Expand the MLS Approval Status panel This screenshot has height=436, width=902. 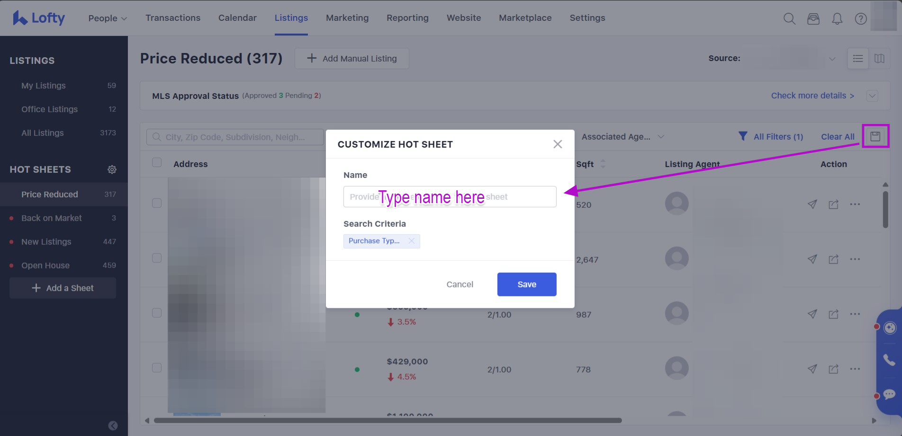872,96
